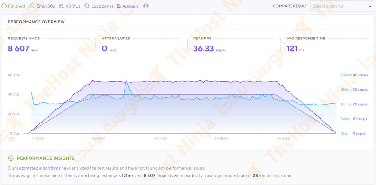Click the green checkmark Performance Insights icon

pyautogui.click(x=11, y=158)
